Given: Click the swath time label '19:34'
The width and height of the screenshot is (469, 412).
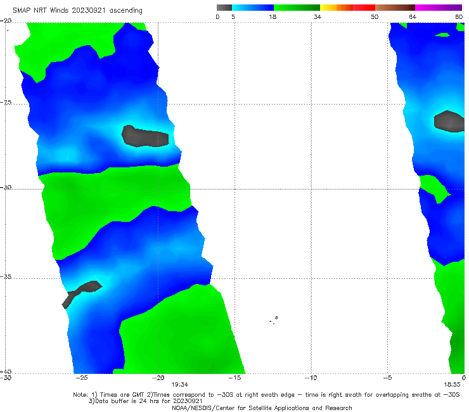Looking at the screenshot, I should coord(180,385).
